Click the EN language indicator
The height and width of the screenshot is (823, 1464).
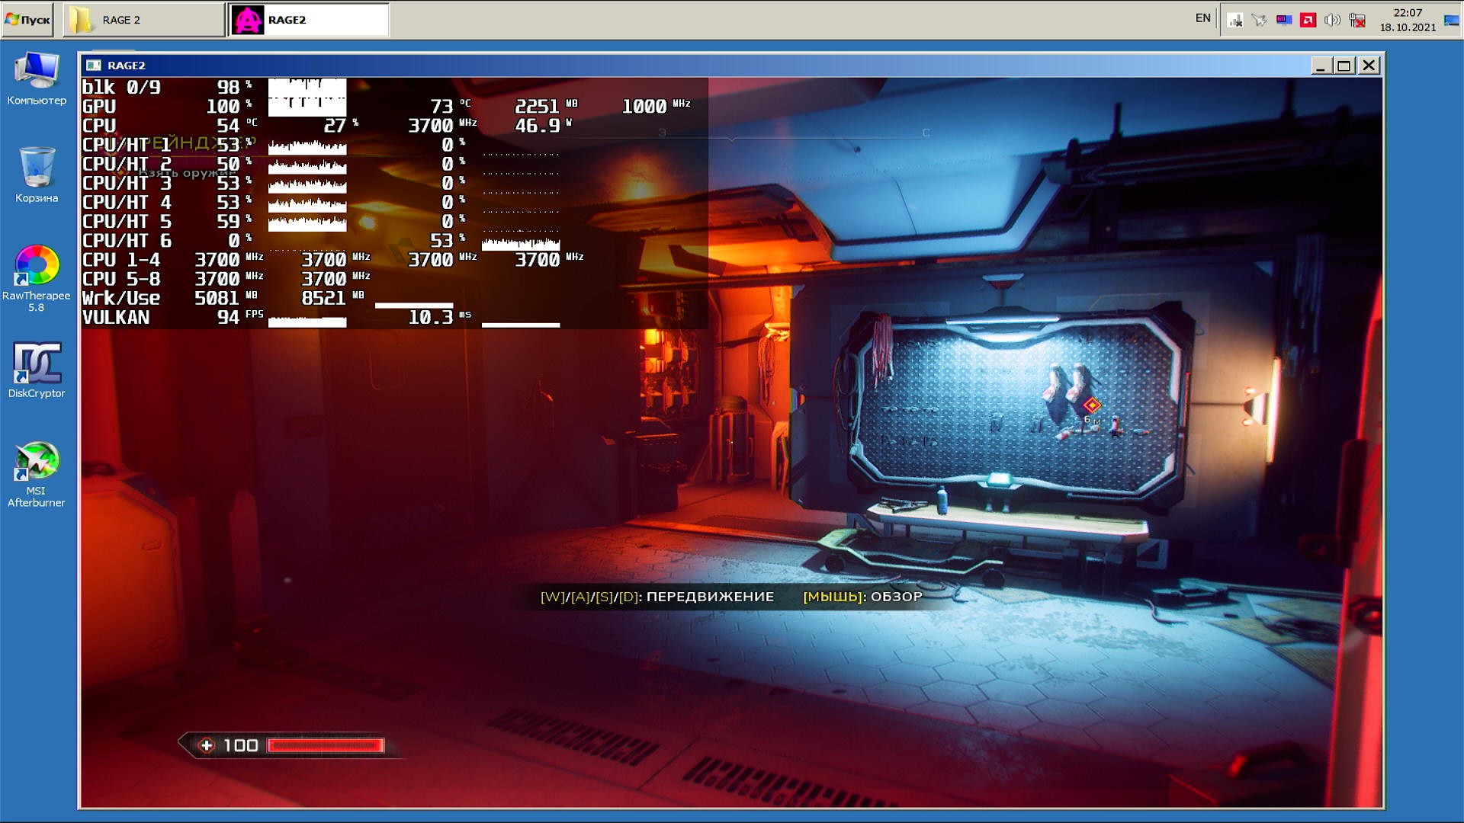[x=1202, y=18]
